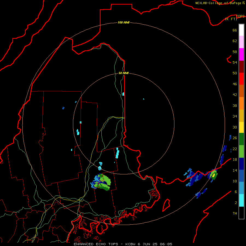Click the "18" legend value

coord(235,160)
